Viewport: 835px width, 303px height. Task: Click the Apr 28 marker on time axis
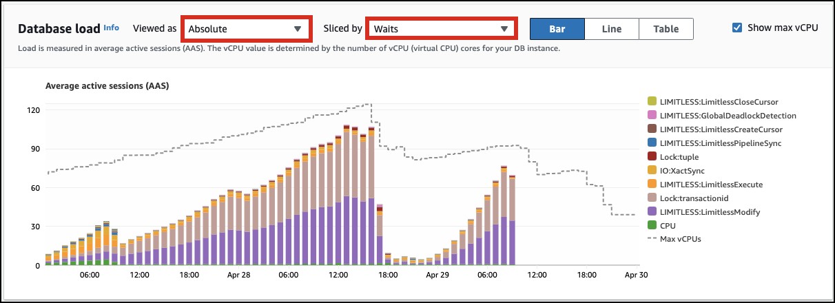click(239, 275)
